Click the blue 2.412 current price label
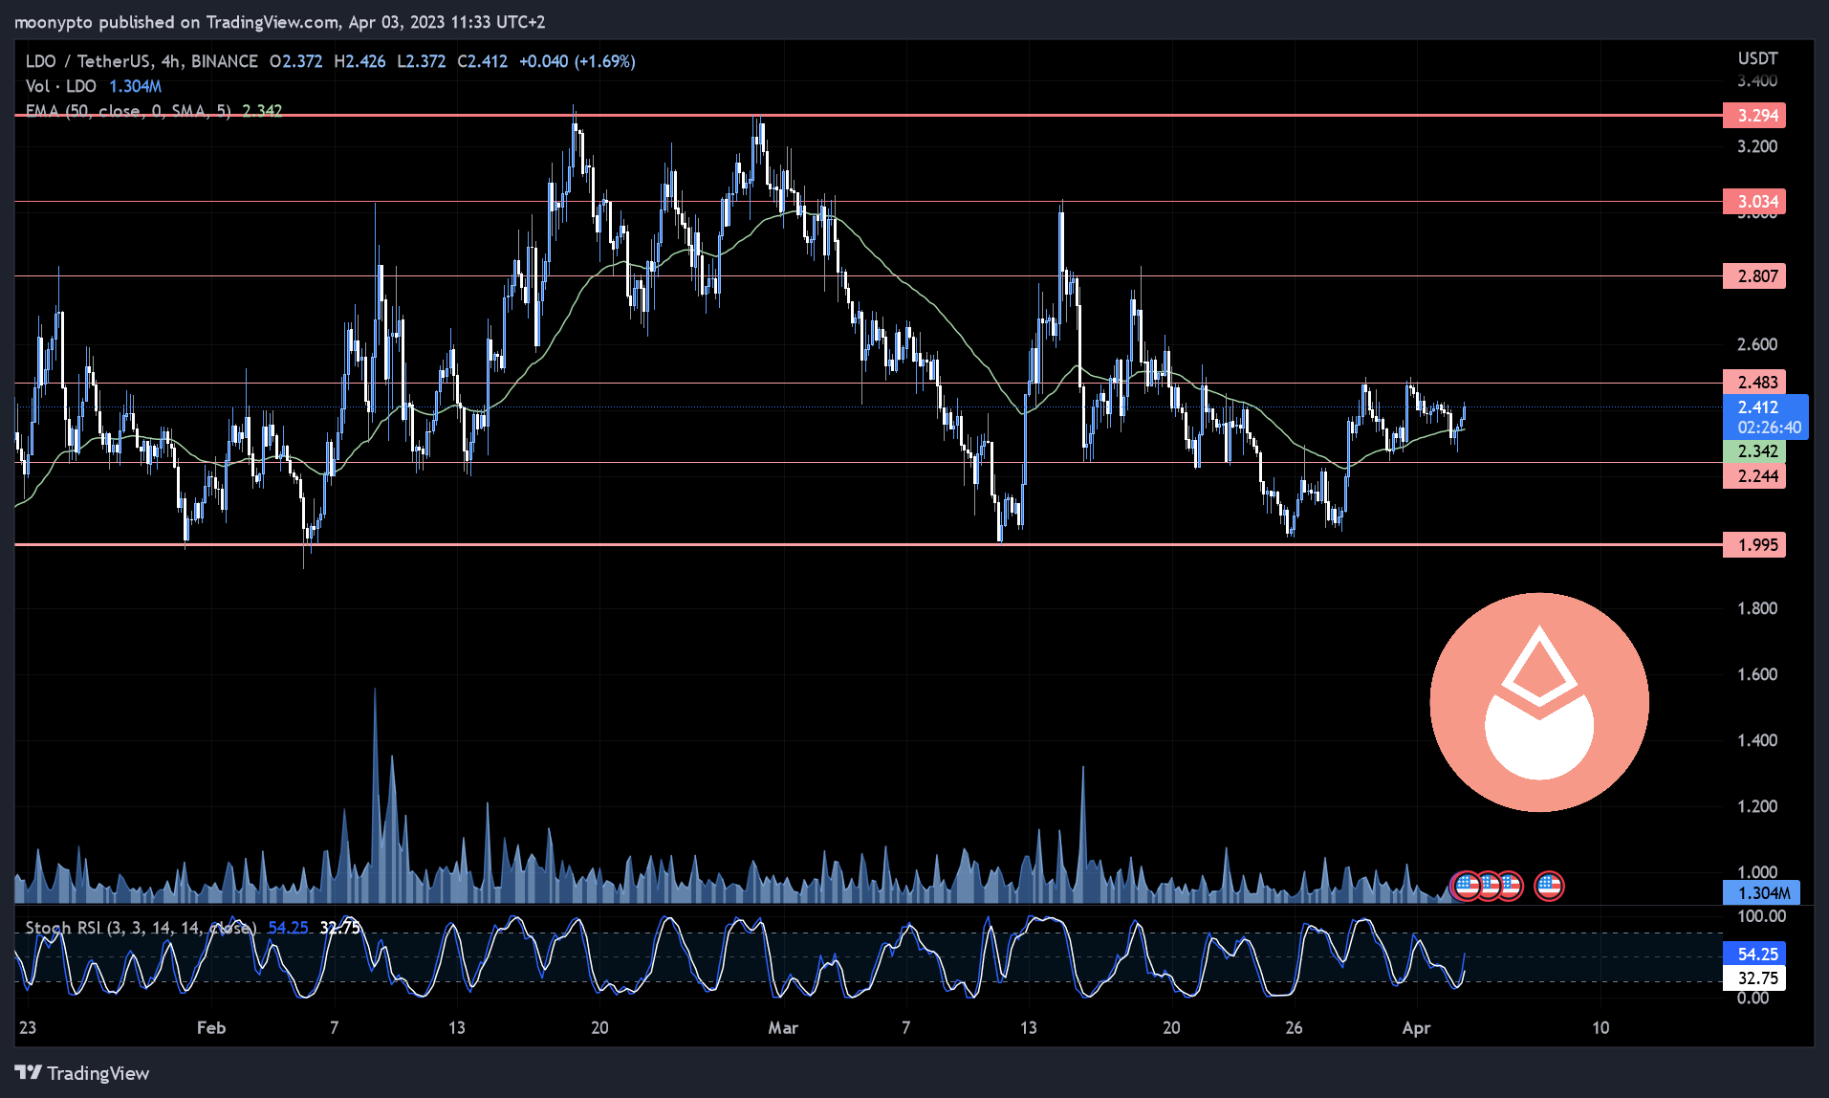This screenshot has width=1829, height=1098. tap(1766, 407)
